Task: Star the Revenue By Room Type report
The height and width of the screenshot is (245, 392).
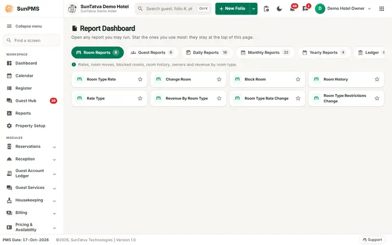Action: tap(219, 98)
